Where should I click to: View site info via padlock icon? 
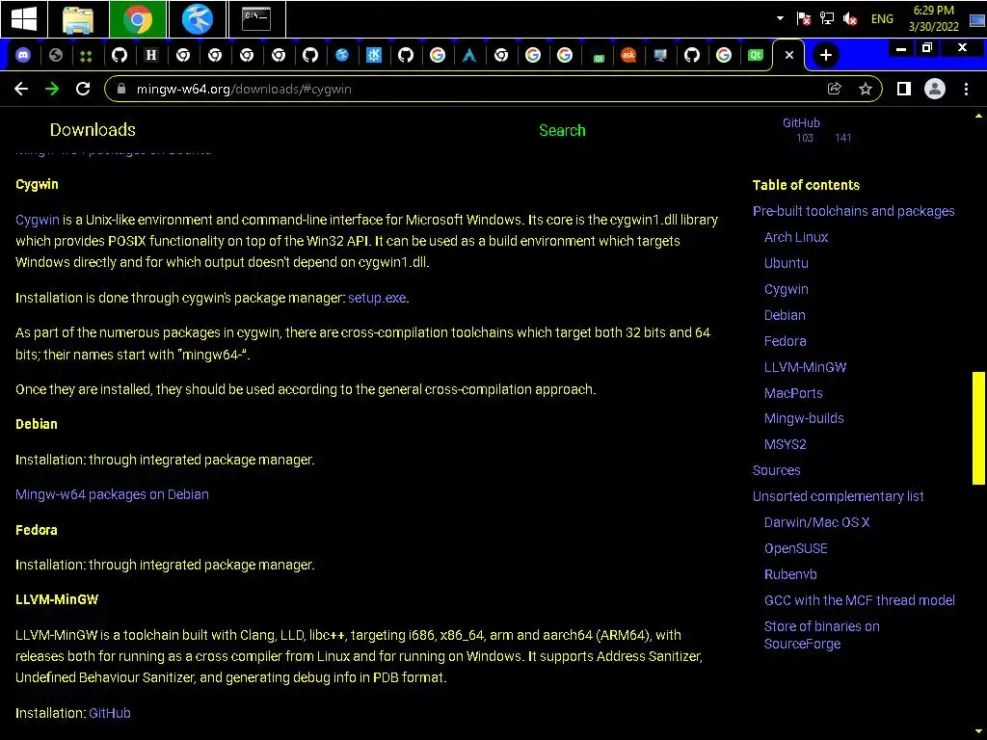[121, 89]
